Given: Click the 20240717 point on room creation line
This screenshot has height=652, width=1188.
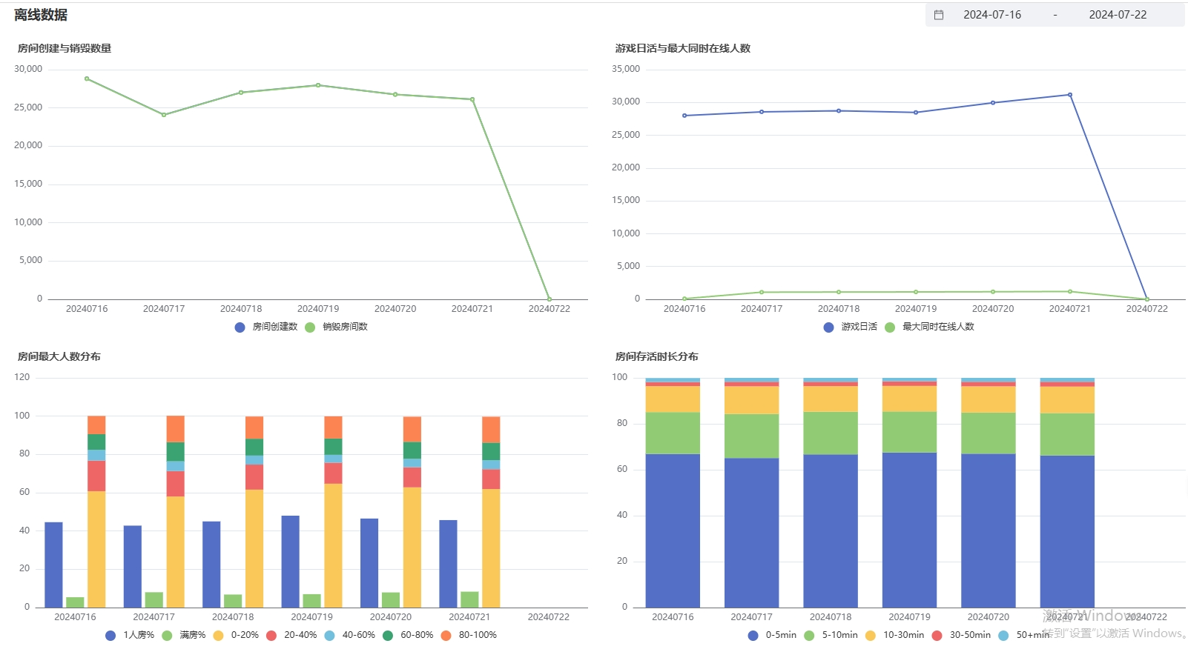Looking at the screenshot, I should coord(164,115).
